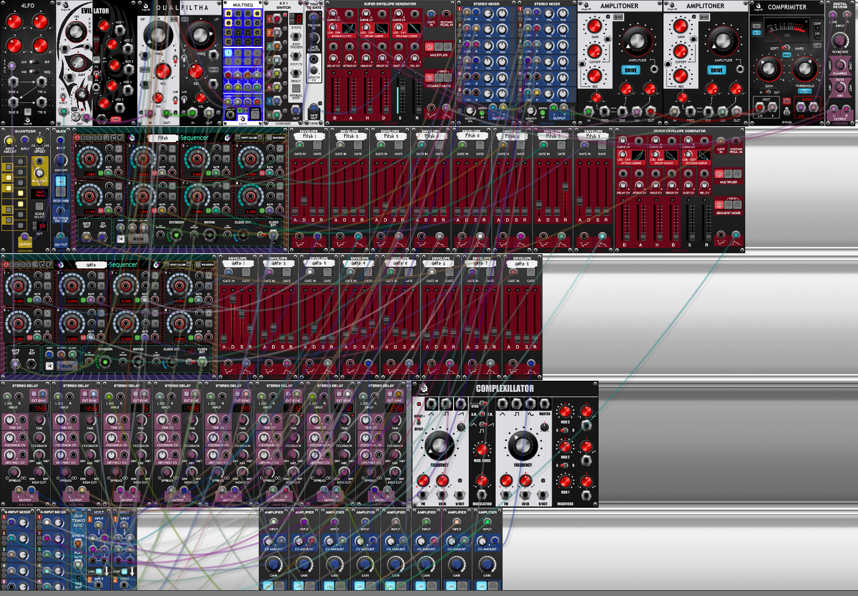Toggle BYP button on right Amplitoner
The height and width of the screenshot is (596, 858).
[x=704, y=17]
